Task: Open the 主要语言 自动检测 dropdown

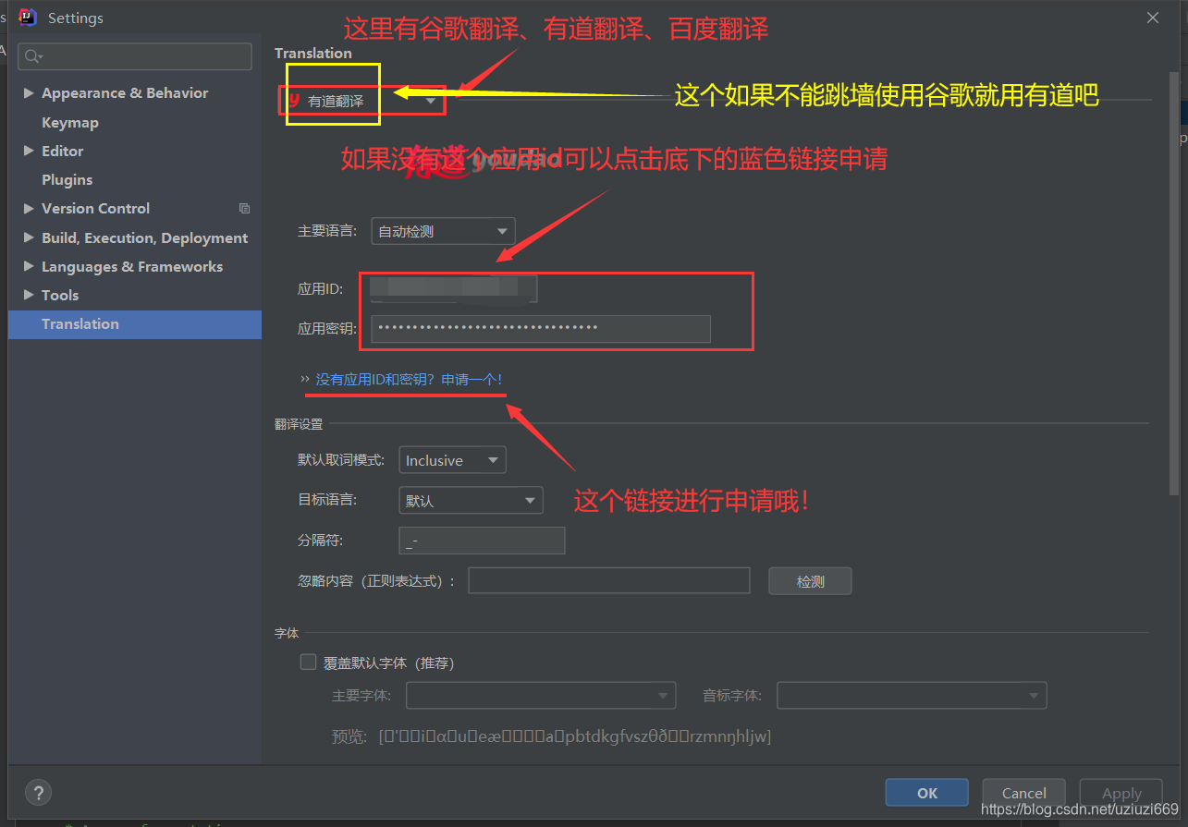Action: point(443,231)
